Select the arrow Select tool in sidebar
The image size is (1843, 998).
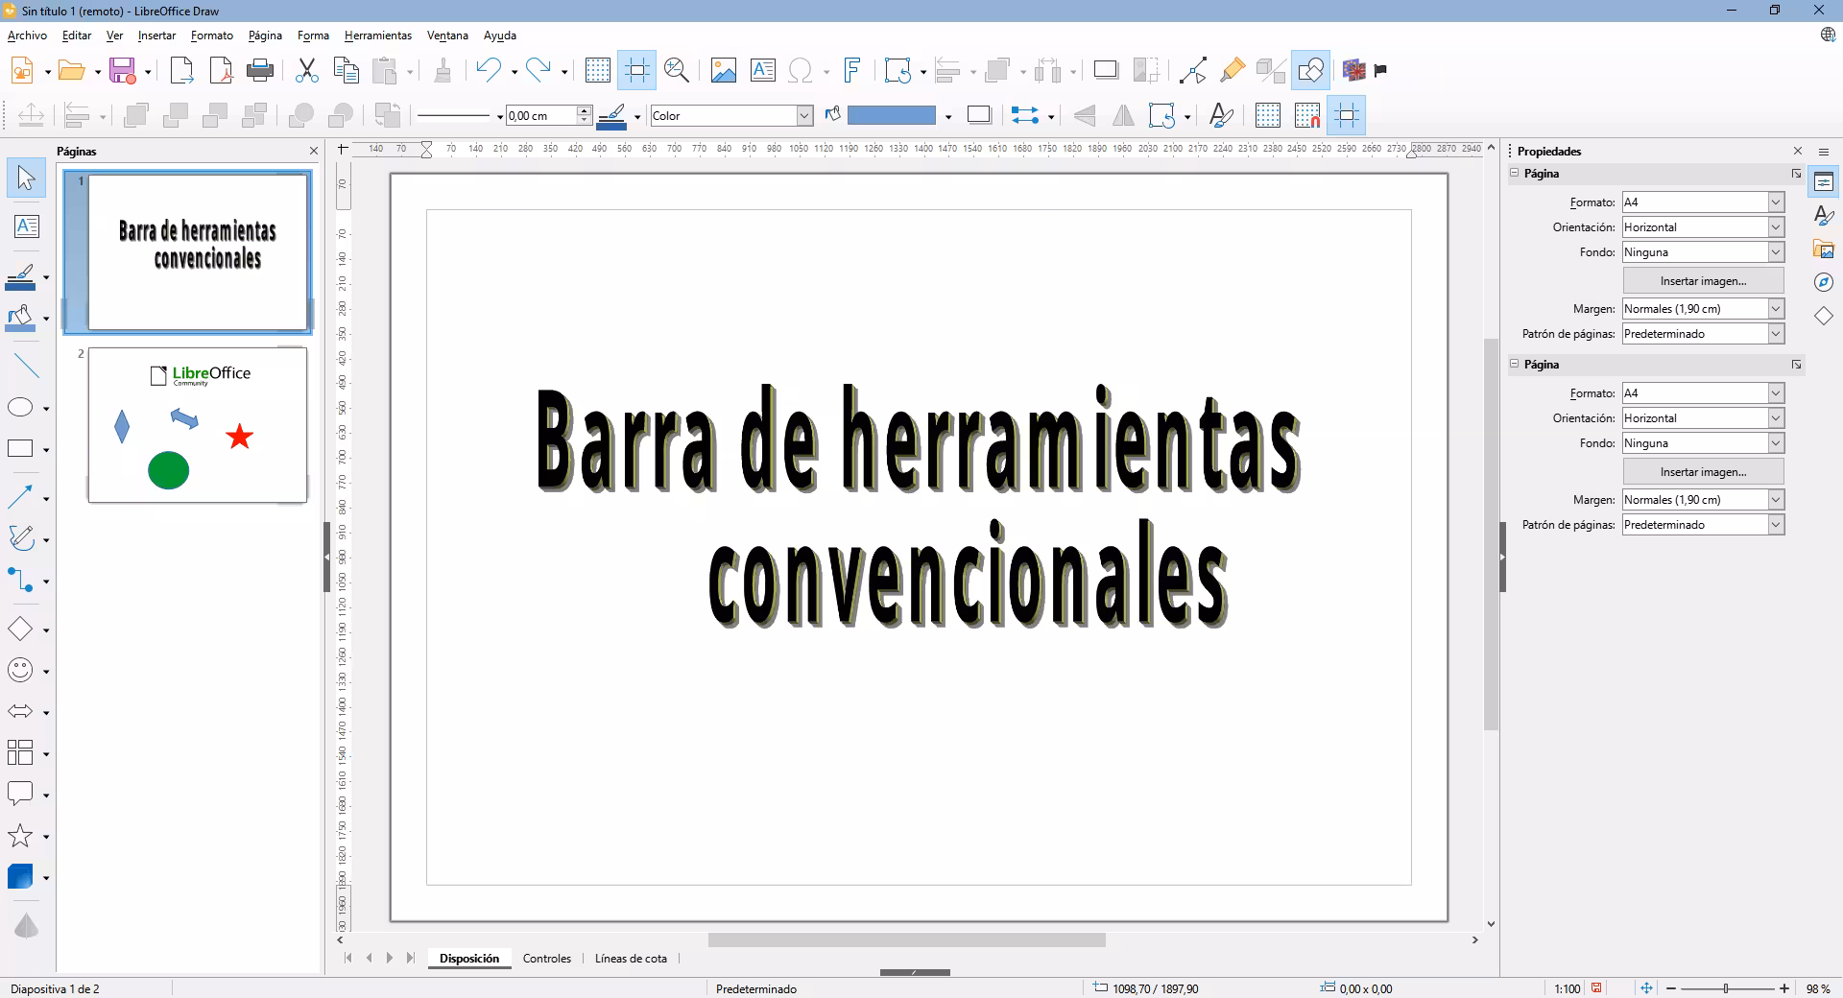26,178
